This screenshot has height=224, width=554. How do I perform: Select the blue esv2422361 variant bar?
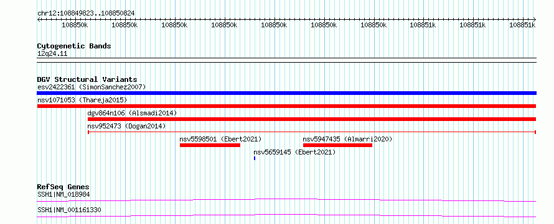coord(286,93)
